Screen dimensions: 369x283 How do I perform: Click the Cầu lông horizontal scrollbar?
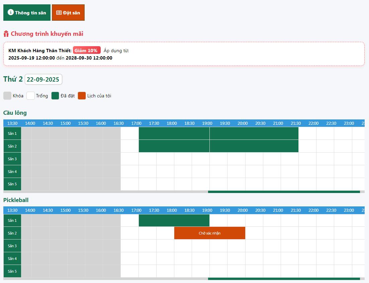click(284, 192)
